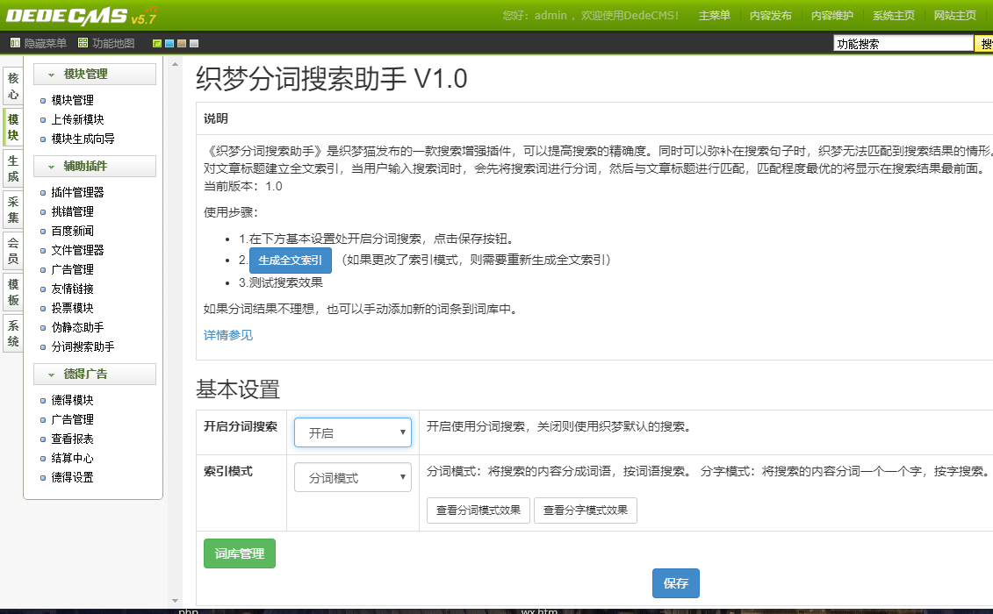Switch to the 生成 side tab
Screen dimensions: 993x614
tap(13, 168)
